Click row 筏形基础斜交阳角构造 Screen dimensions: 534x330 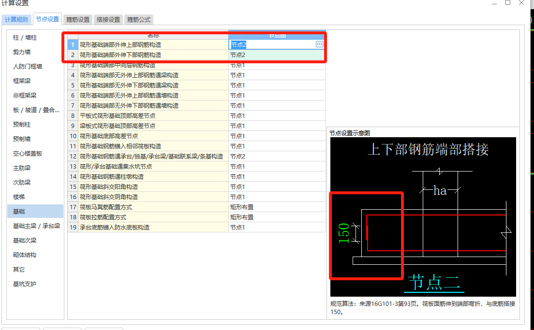pos(153,187)
